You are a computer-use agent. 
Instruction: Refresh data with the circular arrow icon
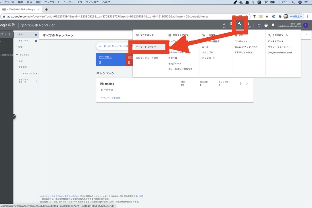(259, 25)
